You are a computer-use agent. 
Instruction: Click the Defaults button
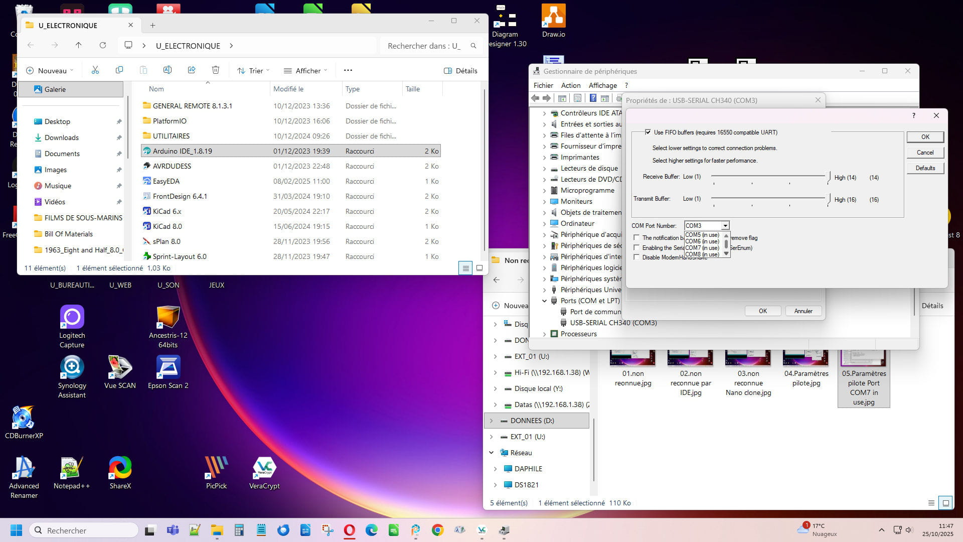coord(925,168)
